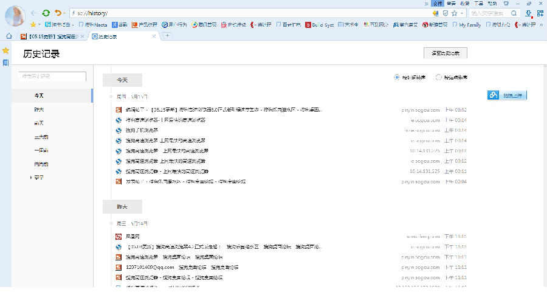Click the 昨天 section header

tap(122, 207)
